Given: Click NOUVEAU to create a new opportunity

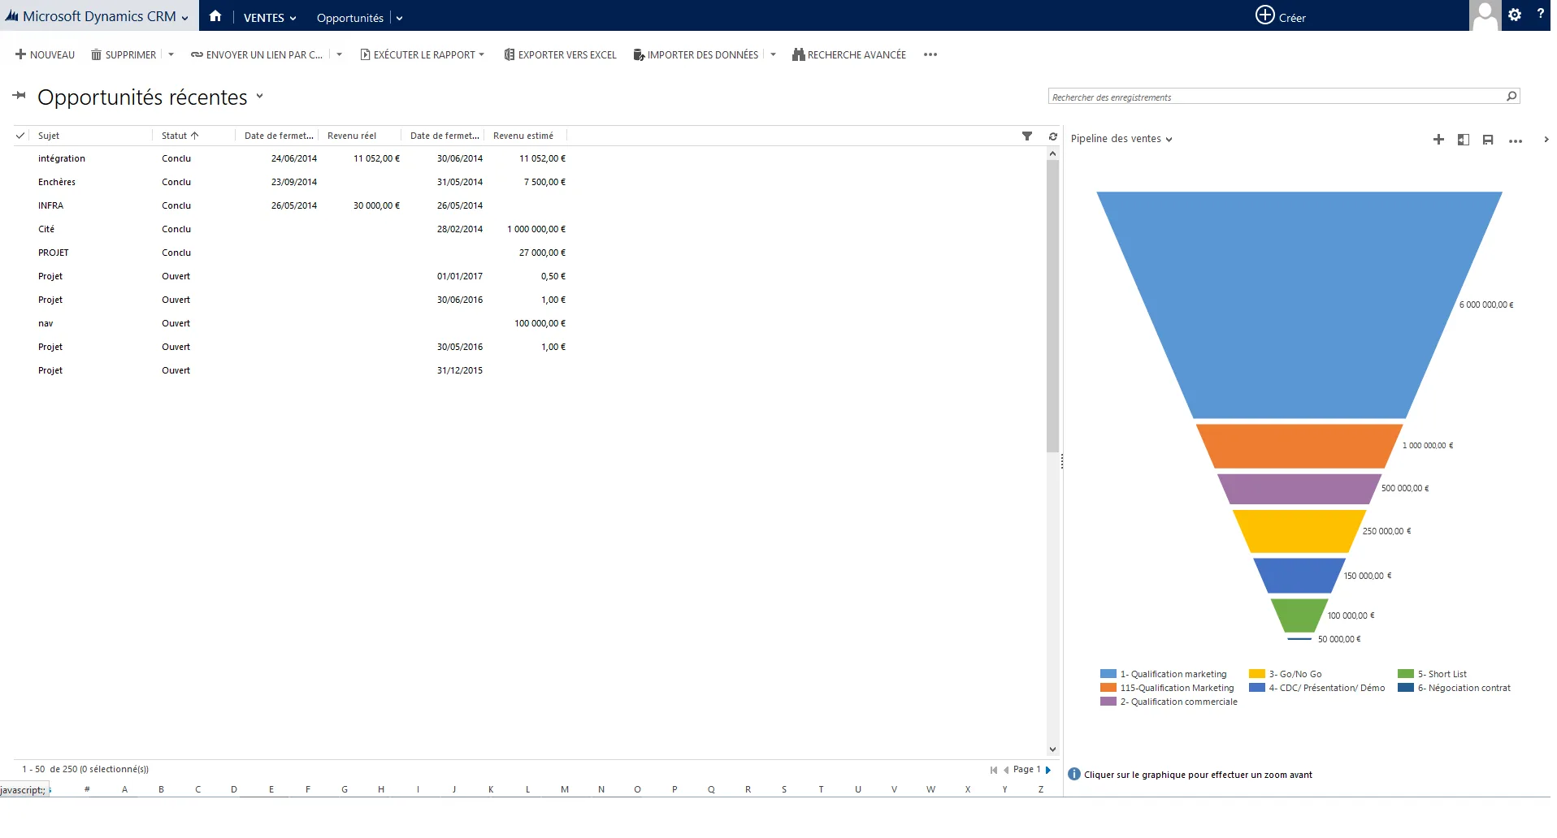Looking at the screenshot, I should [x=45, y=54].
